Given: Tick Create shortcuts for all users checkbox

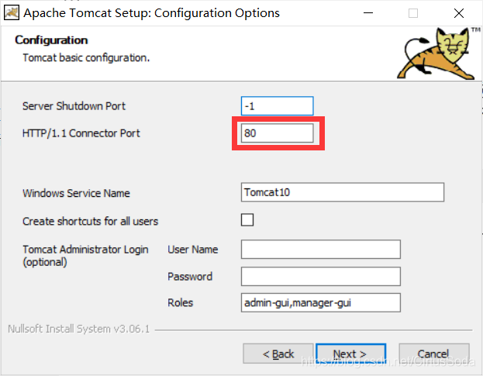Looking at the screenshot, I should coord(247,220).
